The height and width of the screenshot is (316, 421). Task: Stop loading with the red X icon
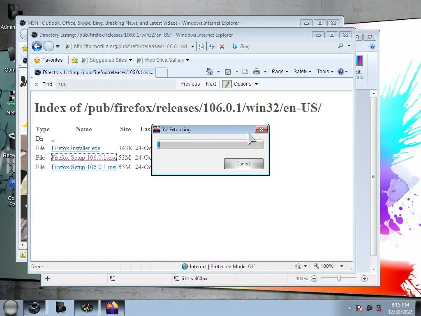222,46
